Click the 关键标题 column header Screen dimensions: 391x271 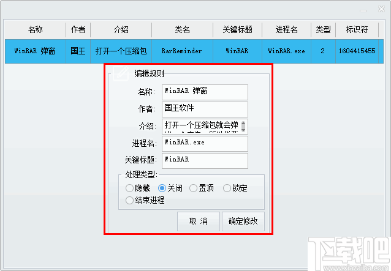(x=237, y=30)
